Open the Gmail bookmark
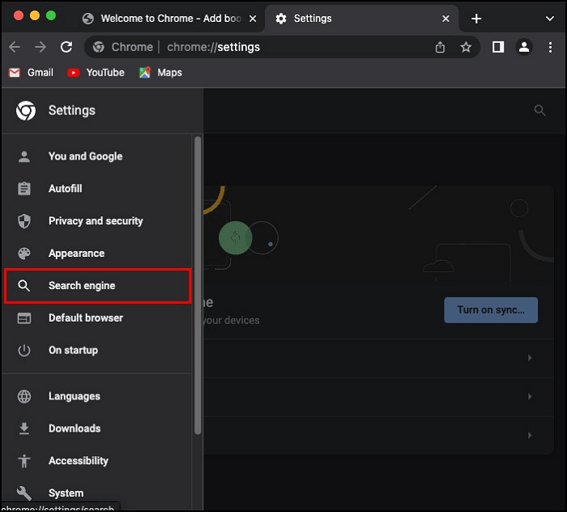 pyautogui.click(x=31, y=72)
